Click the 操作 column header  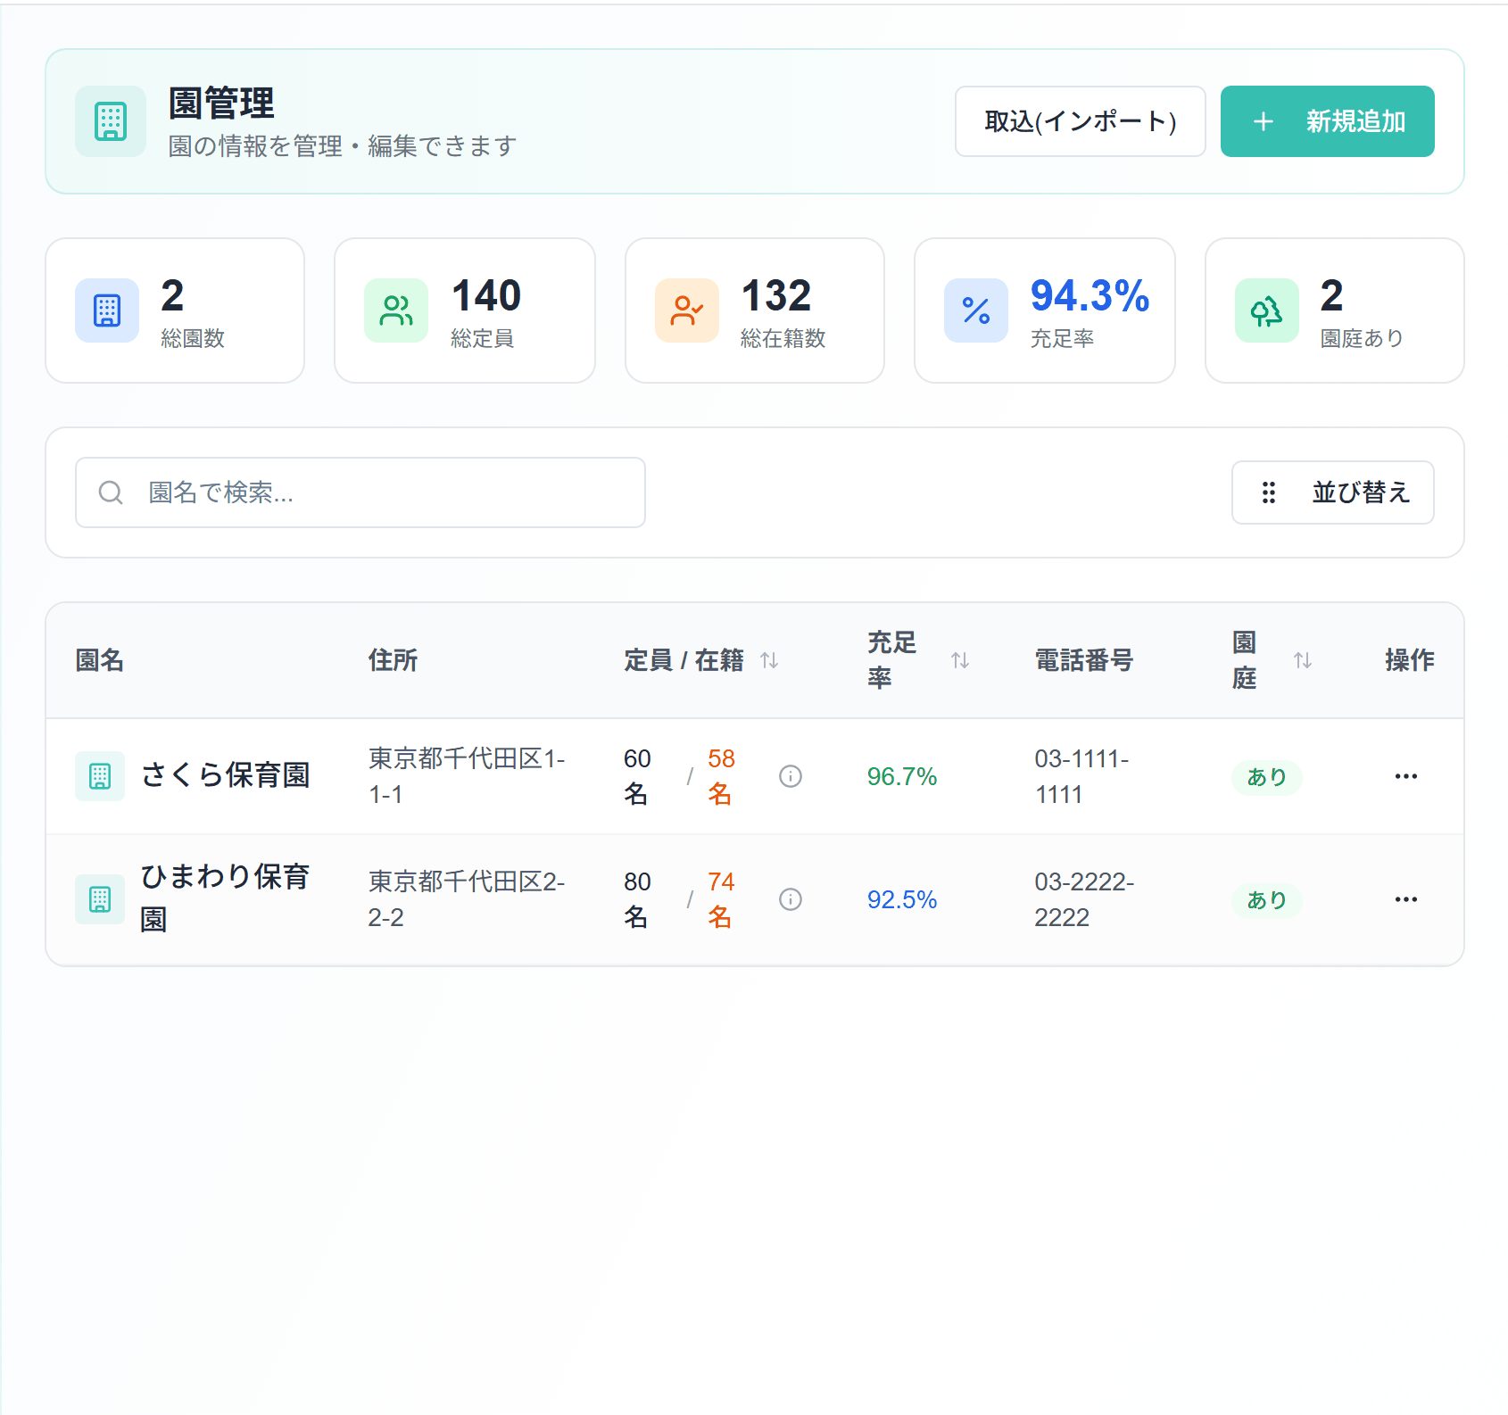(1410, 660)
